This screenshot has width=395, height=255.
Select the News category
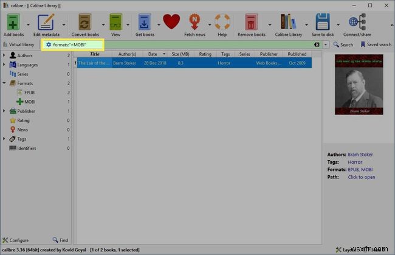point(22,130)
